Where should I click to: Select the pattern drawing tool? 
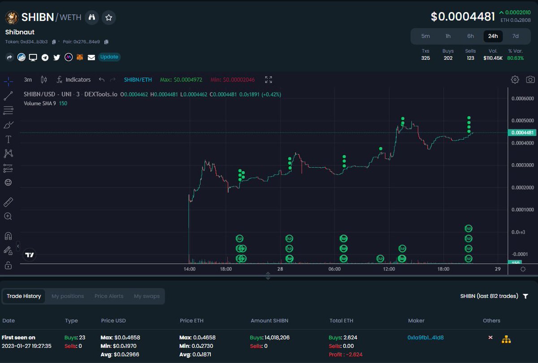coord(8,153)
